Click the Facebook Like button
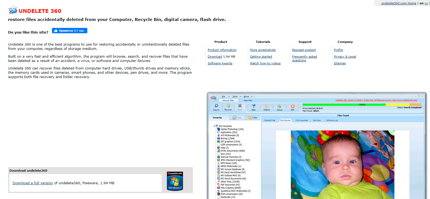Image resolution: width=430 pixels, height=199 pixels. tap(70, 31)
